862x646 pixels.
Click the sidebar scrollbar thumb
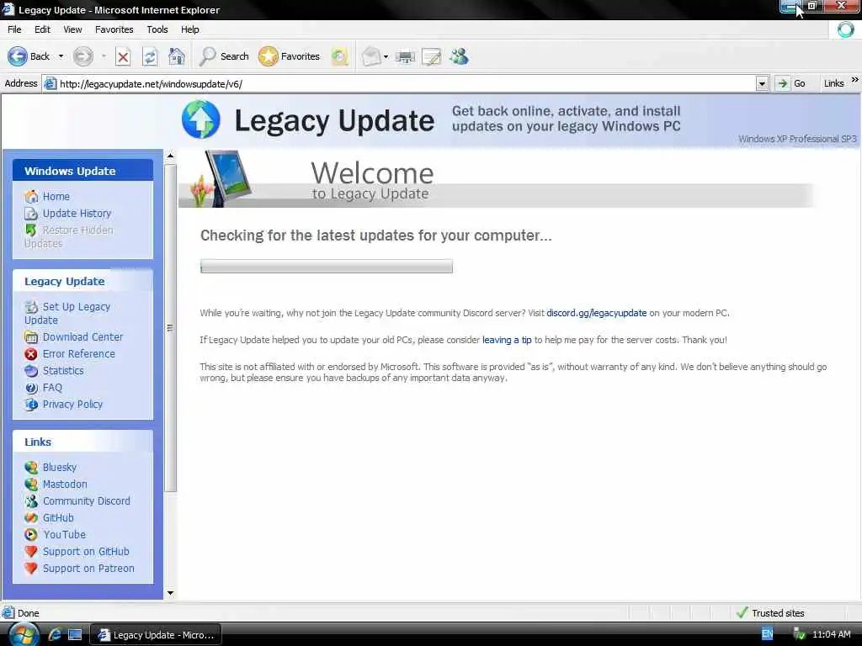click(170, 328)
